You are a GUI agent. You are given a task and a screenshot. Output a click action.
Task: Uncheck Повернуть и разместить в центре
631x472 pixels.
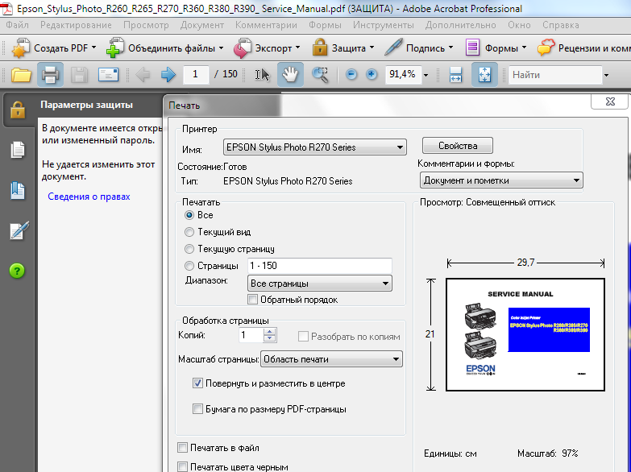click(x=197, y=383)
